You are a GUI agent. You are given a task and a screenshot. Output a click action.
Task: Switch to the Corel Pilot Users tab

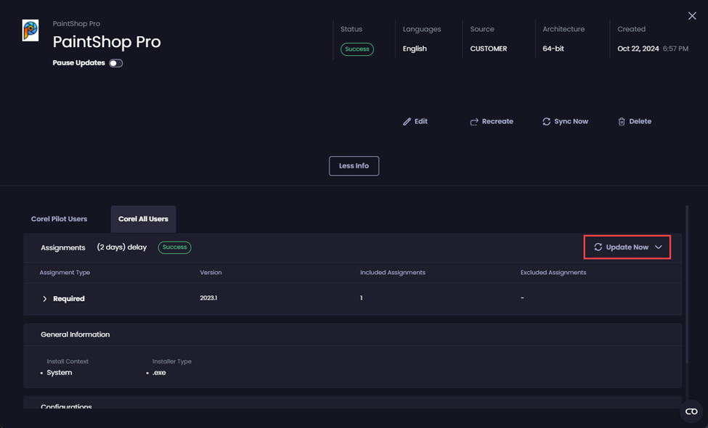(58, 218)
